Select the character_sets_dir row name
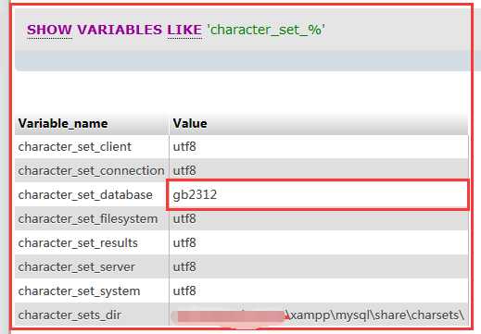The width and height of the screenshot is (481, 334). 70,315
